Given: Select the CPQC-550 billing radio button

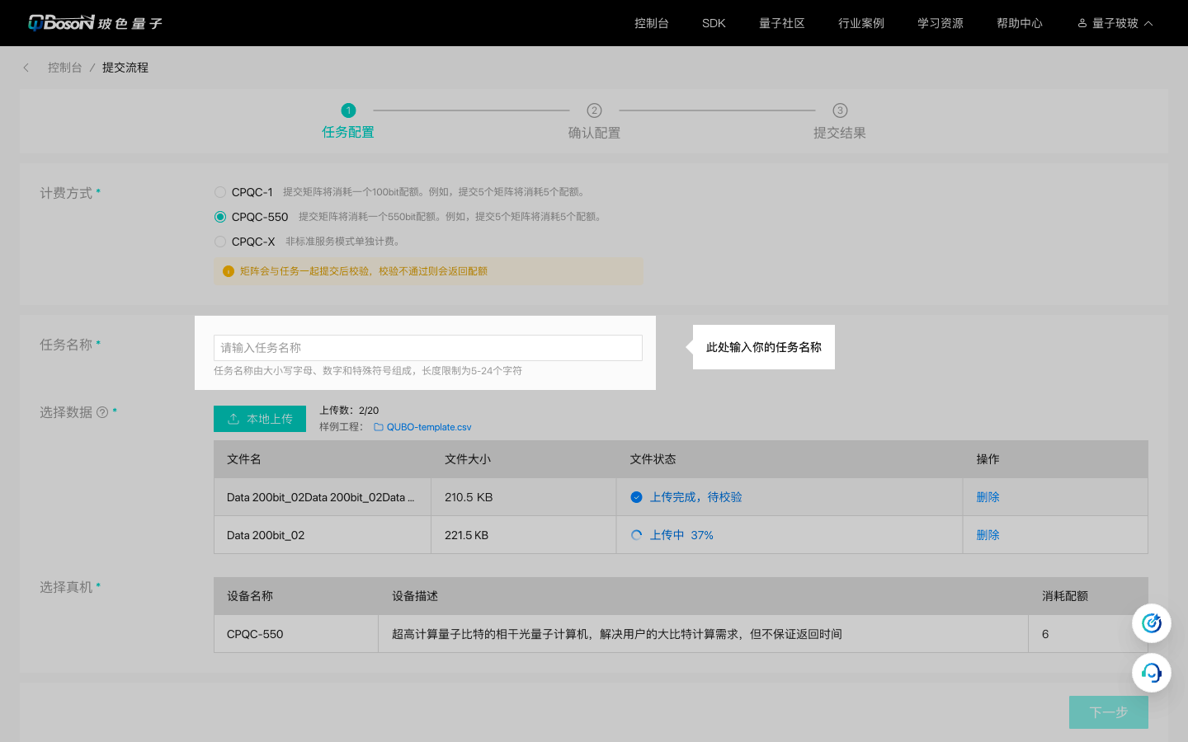Looking at the screenshot, I should (x=220, y=217).
